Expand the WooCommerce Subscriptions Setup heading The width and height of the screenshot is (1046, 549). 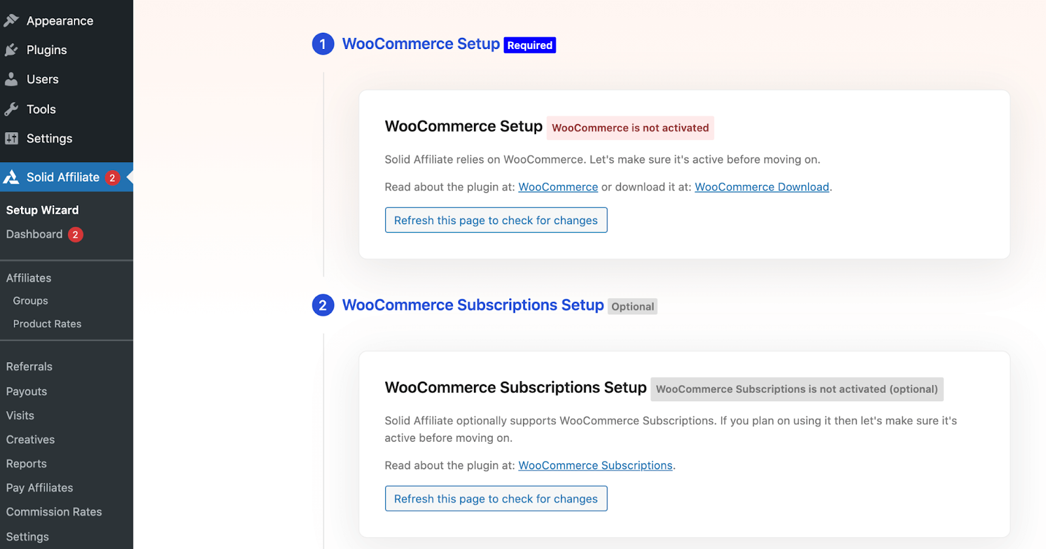pos(473,305)
